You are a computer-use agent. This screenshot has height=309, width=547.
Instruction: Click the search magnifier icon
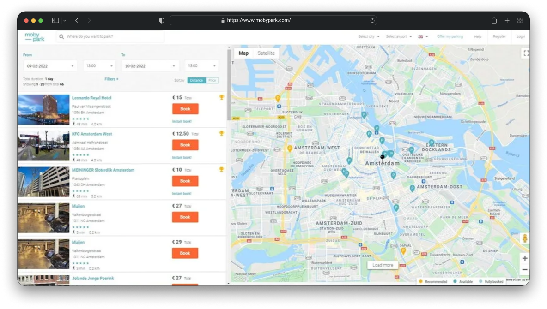(x=61, y=36)
